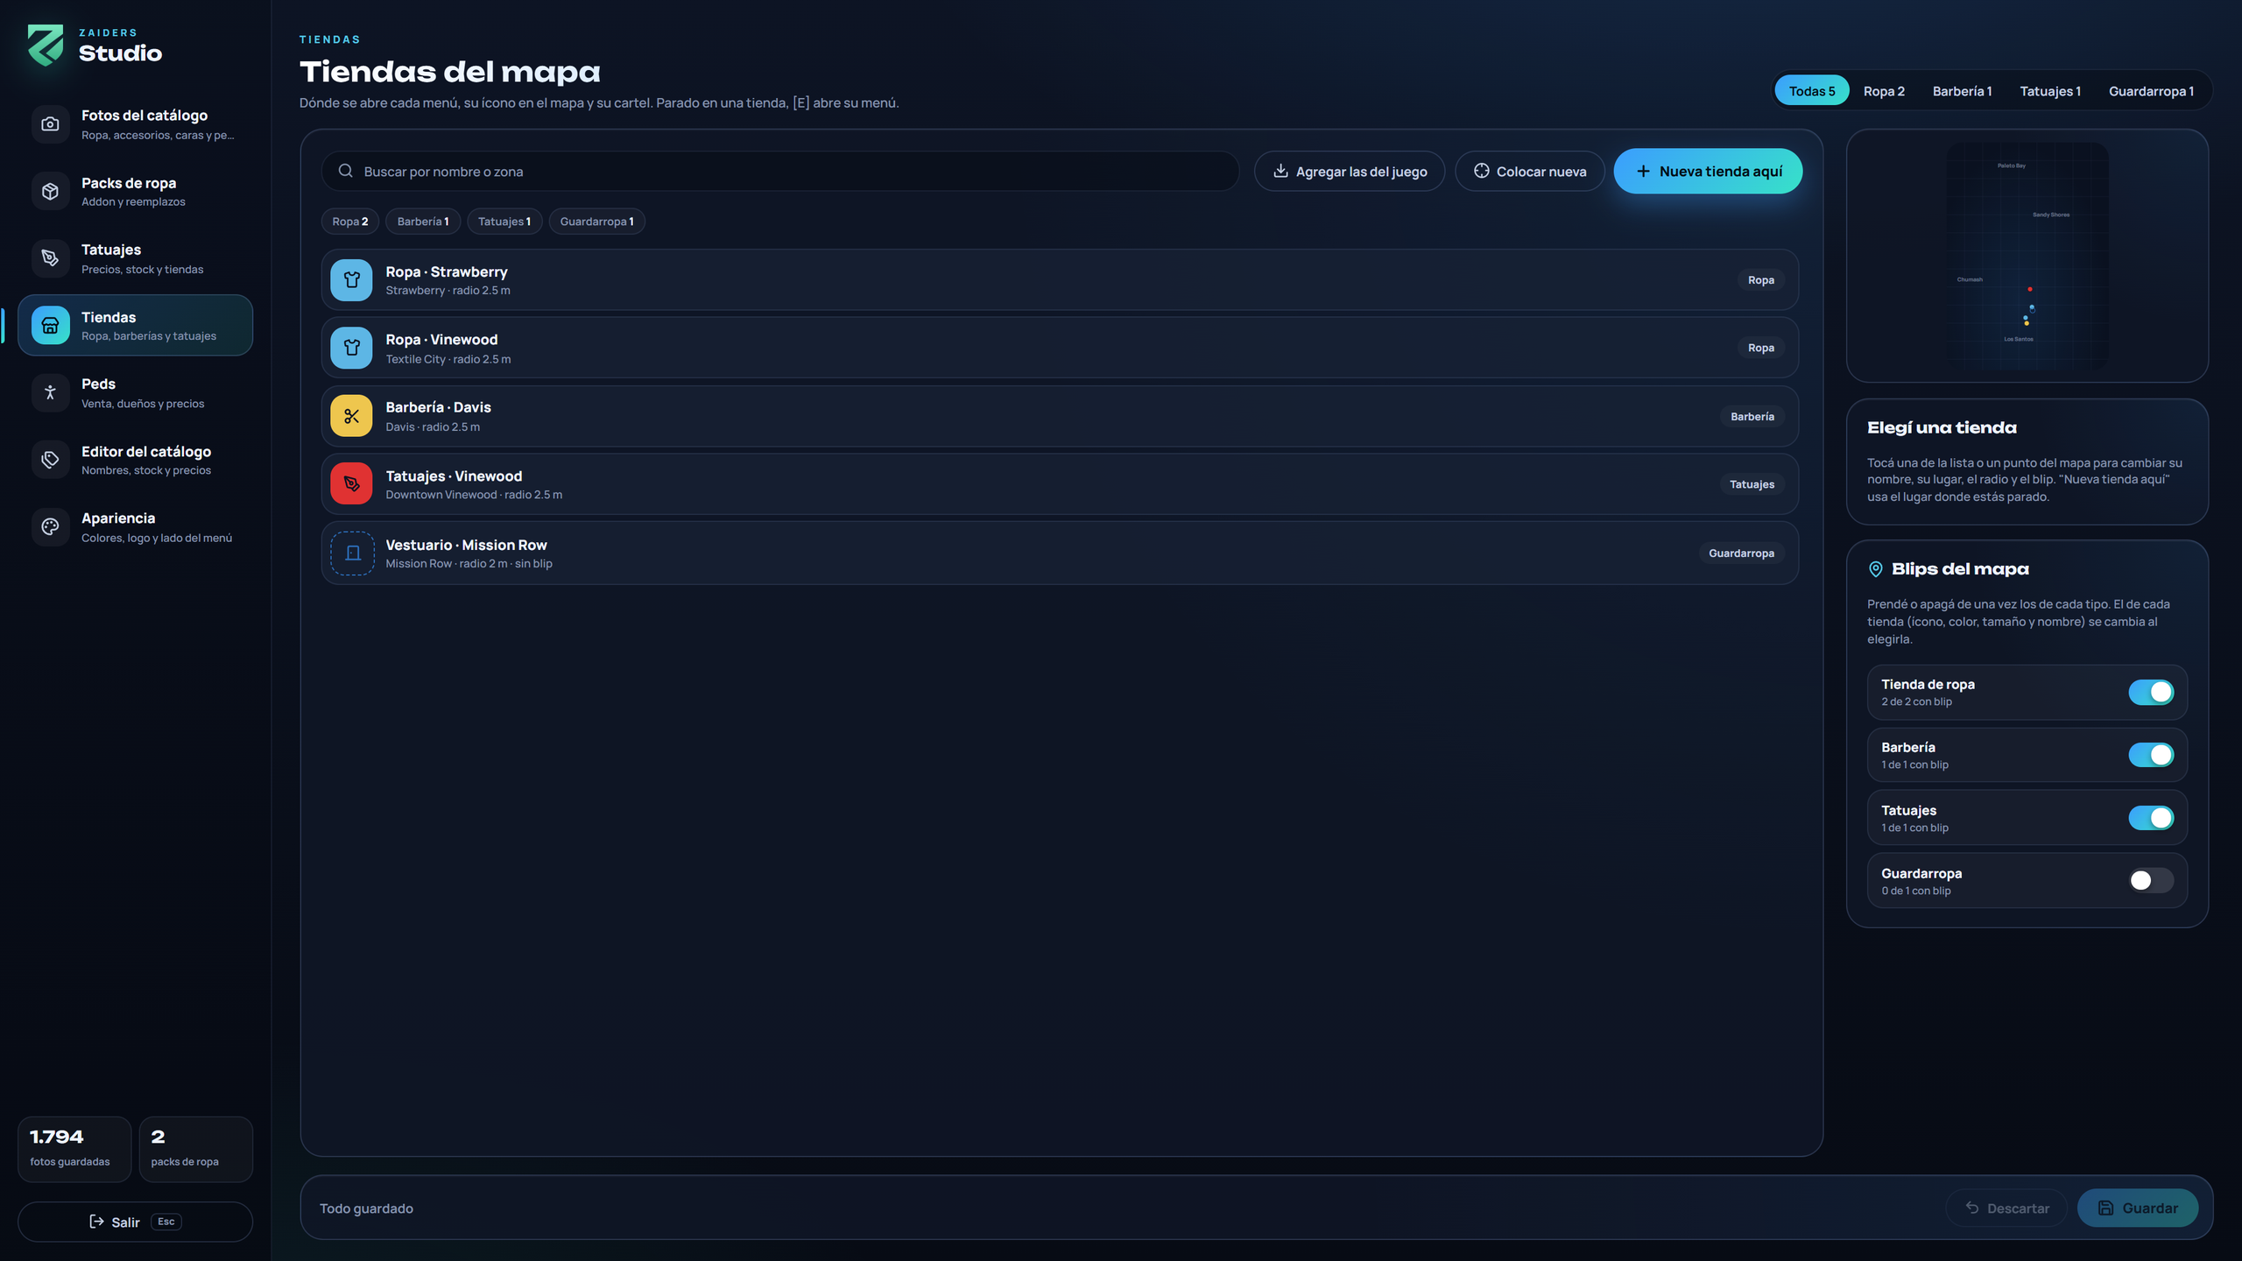Click Barbería tag on Barbería · Davis row

coord(1752,417)
